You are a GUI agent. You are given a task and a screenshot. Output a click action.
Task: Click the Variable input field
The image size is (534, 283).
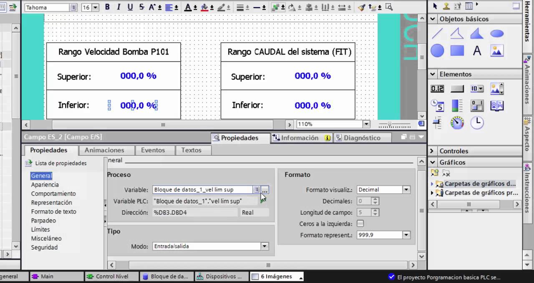pyautogui.click(x=203, y=190)
